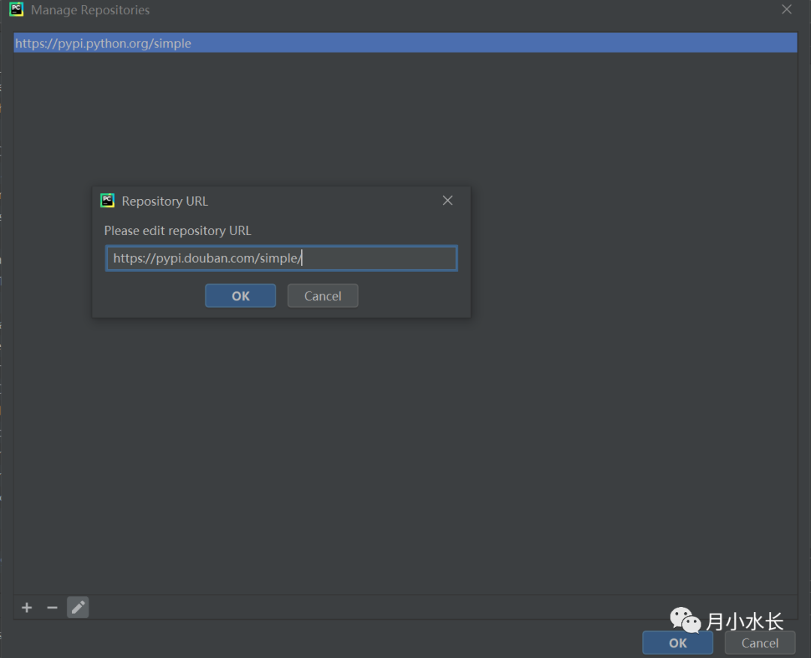Click Cancel in Manage Repositories window

click(760, 643)
